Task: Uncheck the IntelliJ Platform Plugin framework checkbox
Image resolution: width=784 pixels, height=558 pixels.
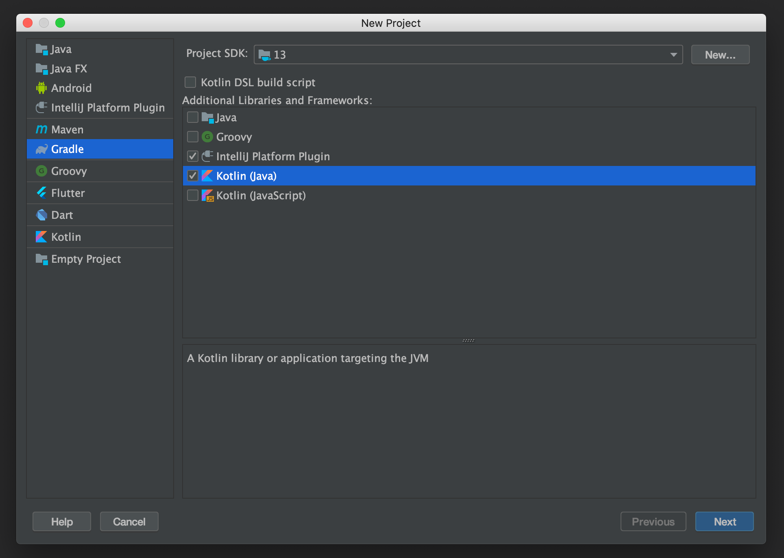Action: pos(193,157)
